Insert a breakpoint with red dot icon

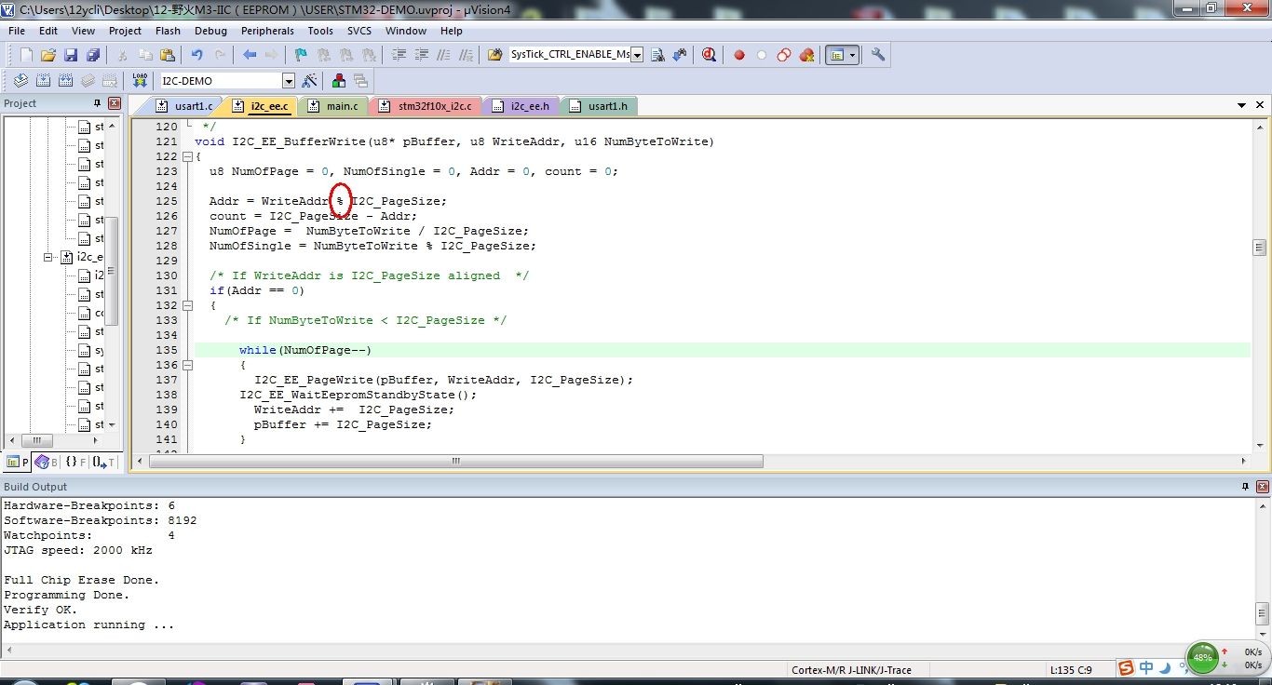click(x=739, y=55)
